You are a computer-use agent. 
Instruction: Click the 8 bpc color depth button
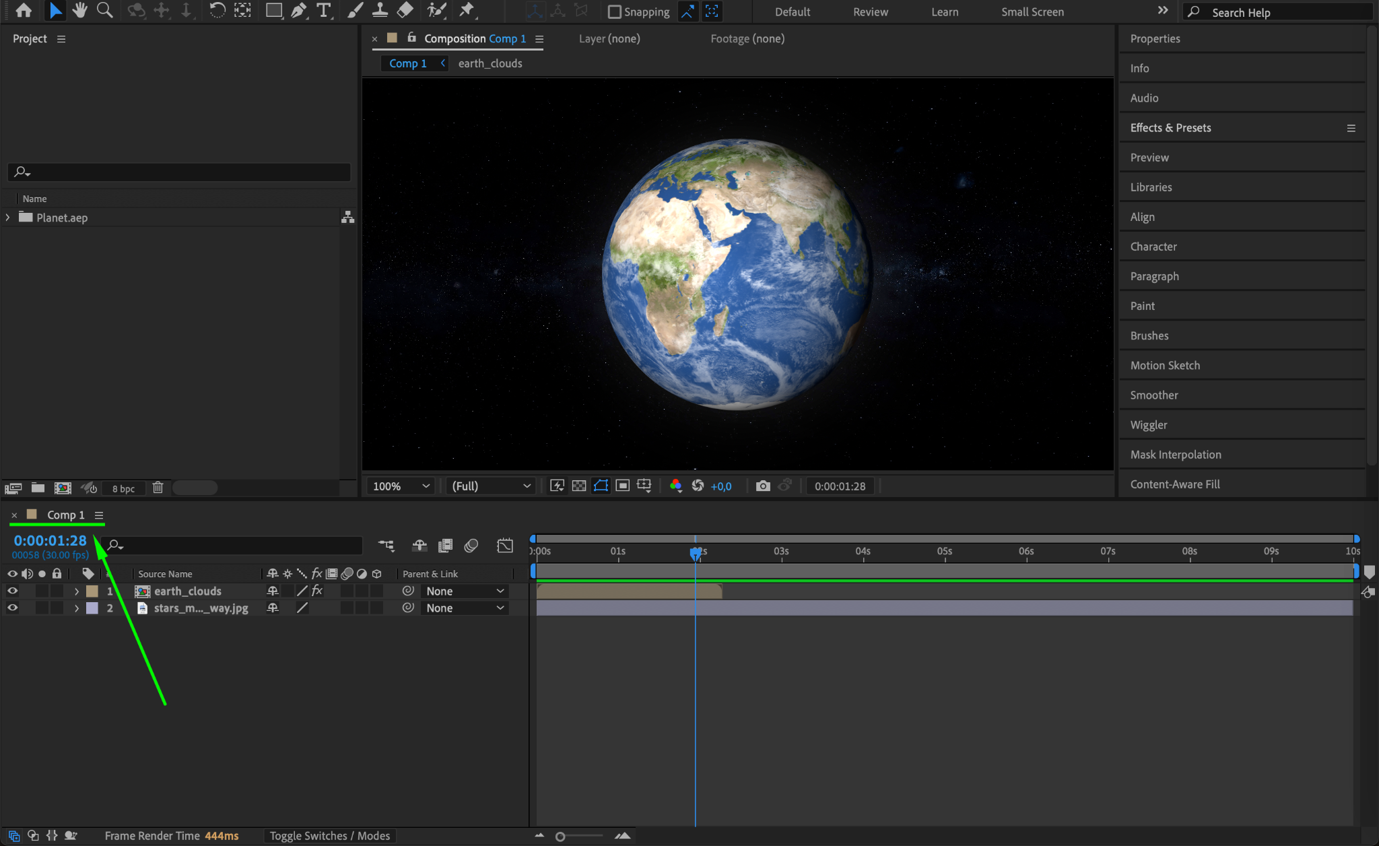click(123, 488)
